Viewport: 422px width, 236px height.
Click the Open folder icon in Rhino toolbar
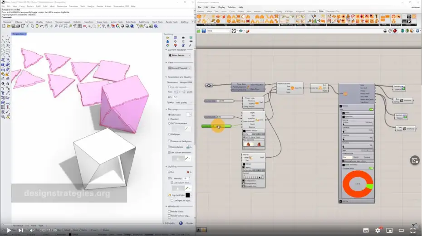click(9, 26)
